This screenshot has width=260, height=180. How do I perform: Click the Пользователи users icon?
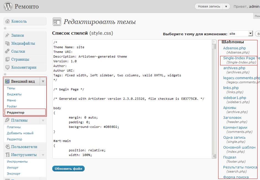[x=8, y=147]
